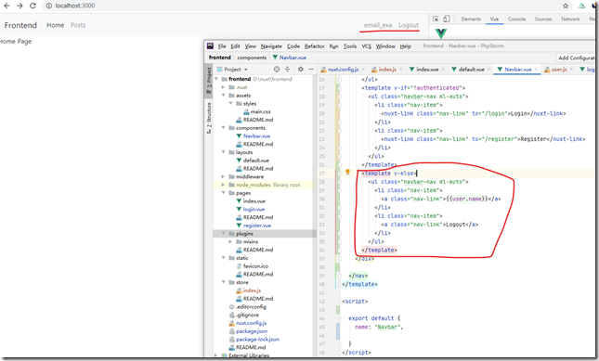Collapse the pages folder
This screenshot has width=599, height=361.
(x=223, y=193)
